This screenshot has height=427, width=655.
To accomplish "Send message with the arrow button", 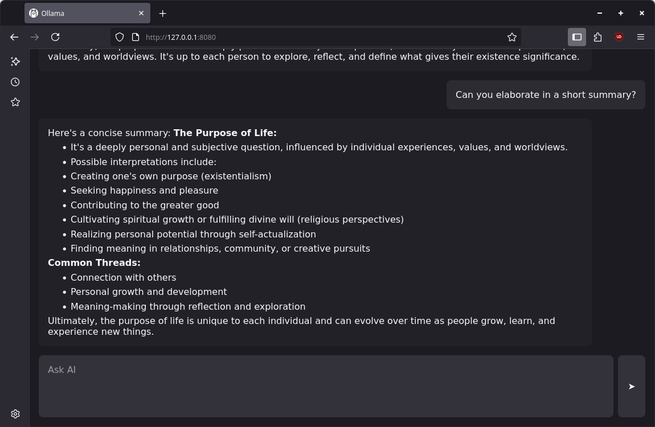I will tap(631, 387).
